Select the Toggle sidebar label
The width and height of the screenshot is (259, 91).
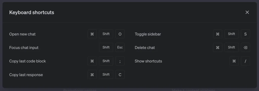[x=148, y=34]
